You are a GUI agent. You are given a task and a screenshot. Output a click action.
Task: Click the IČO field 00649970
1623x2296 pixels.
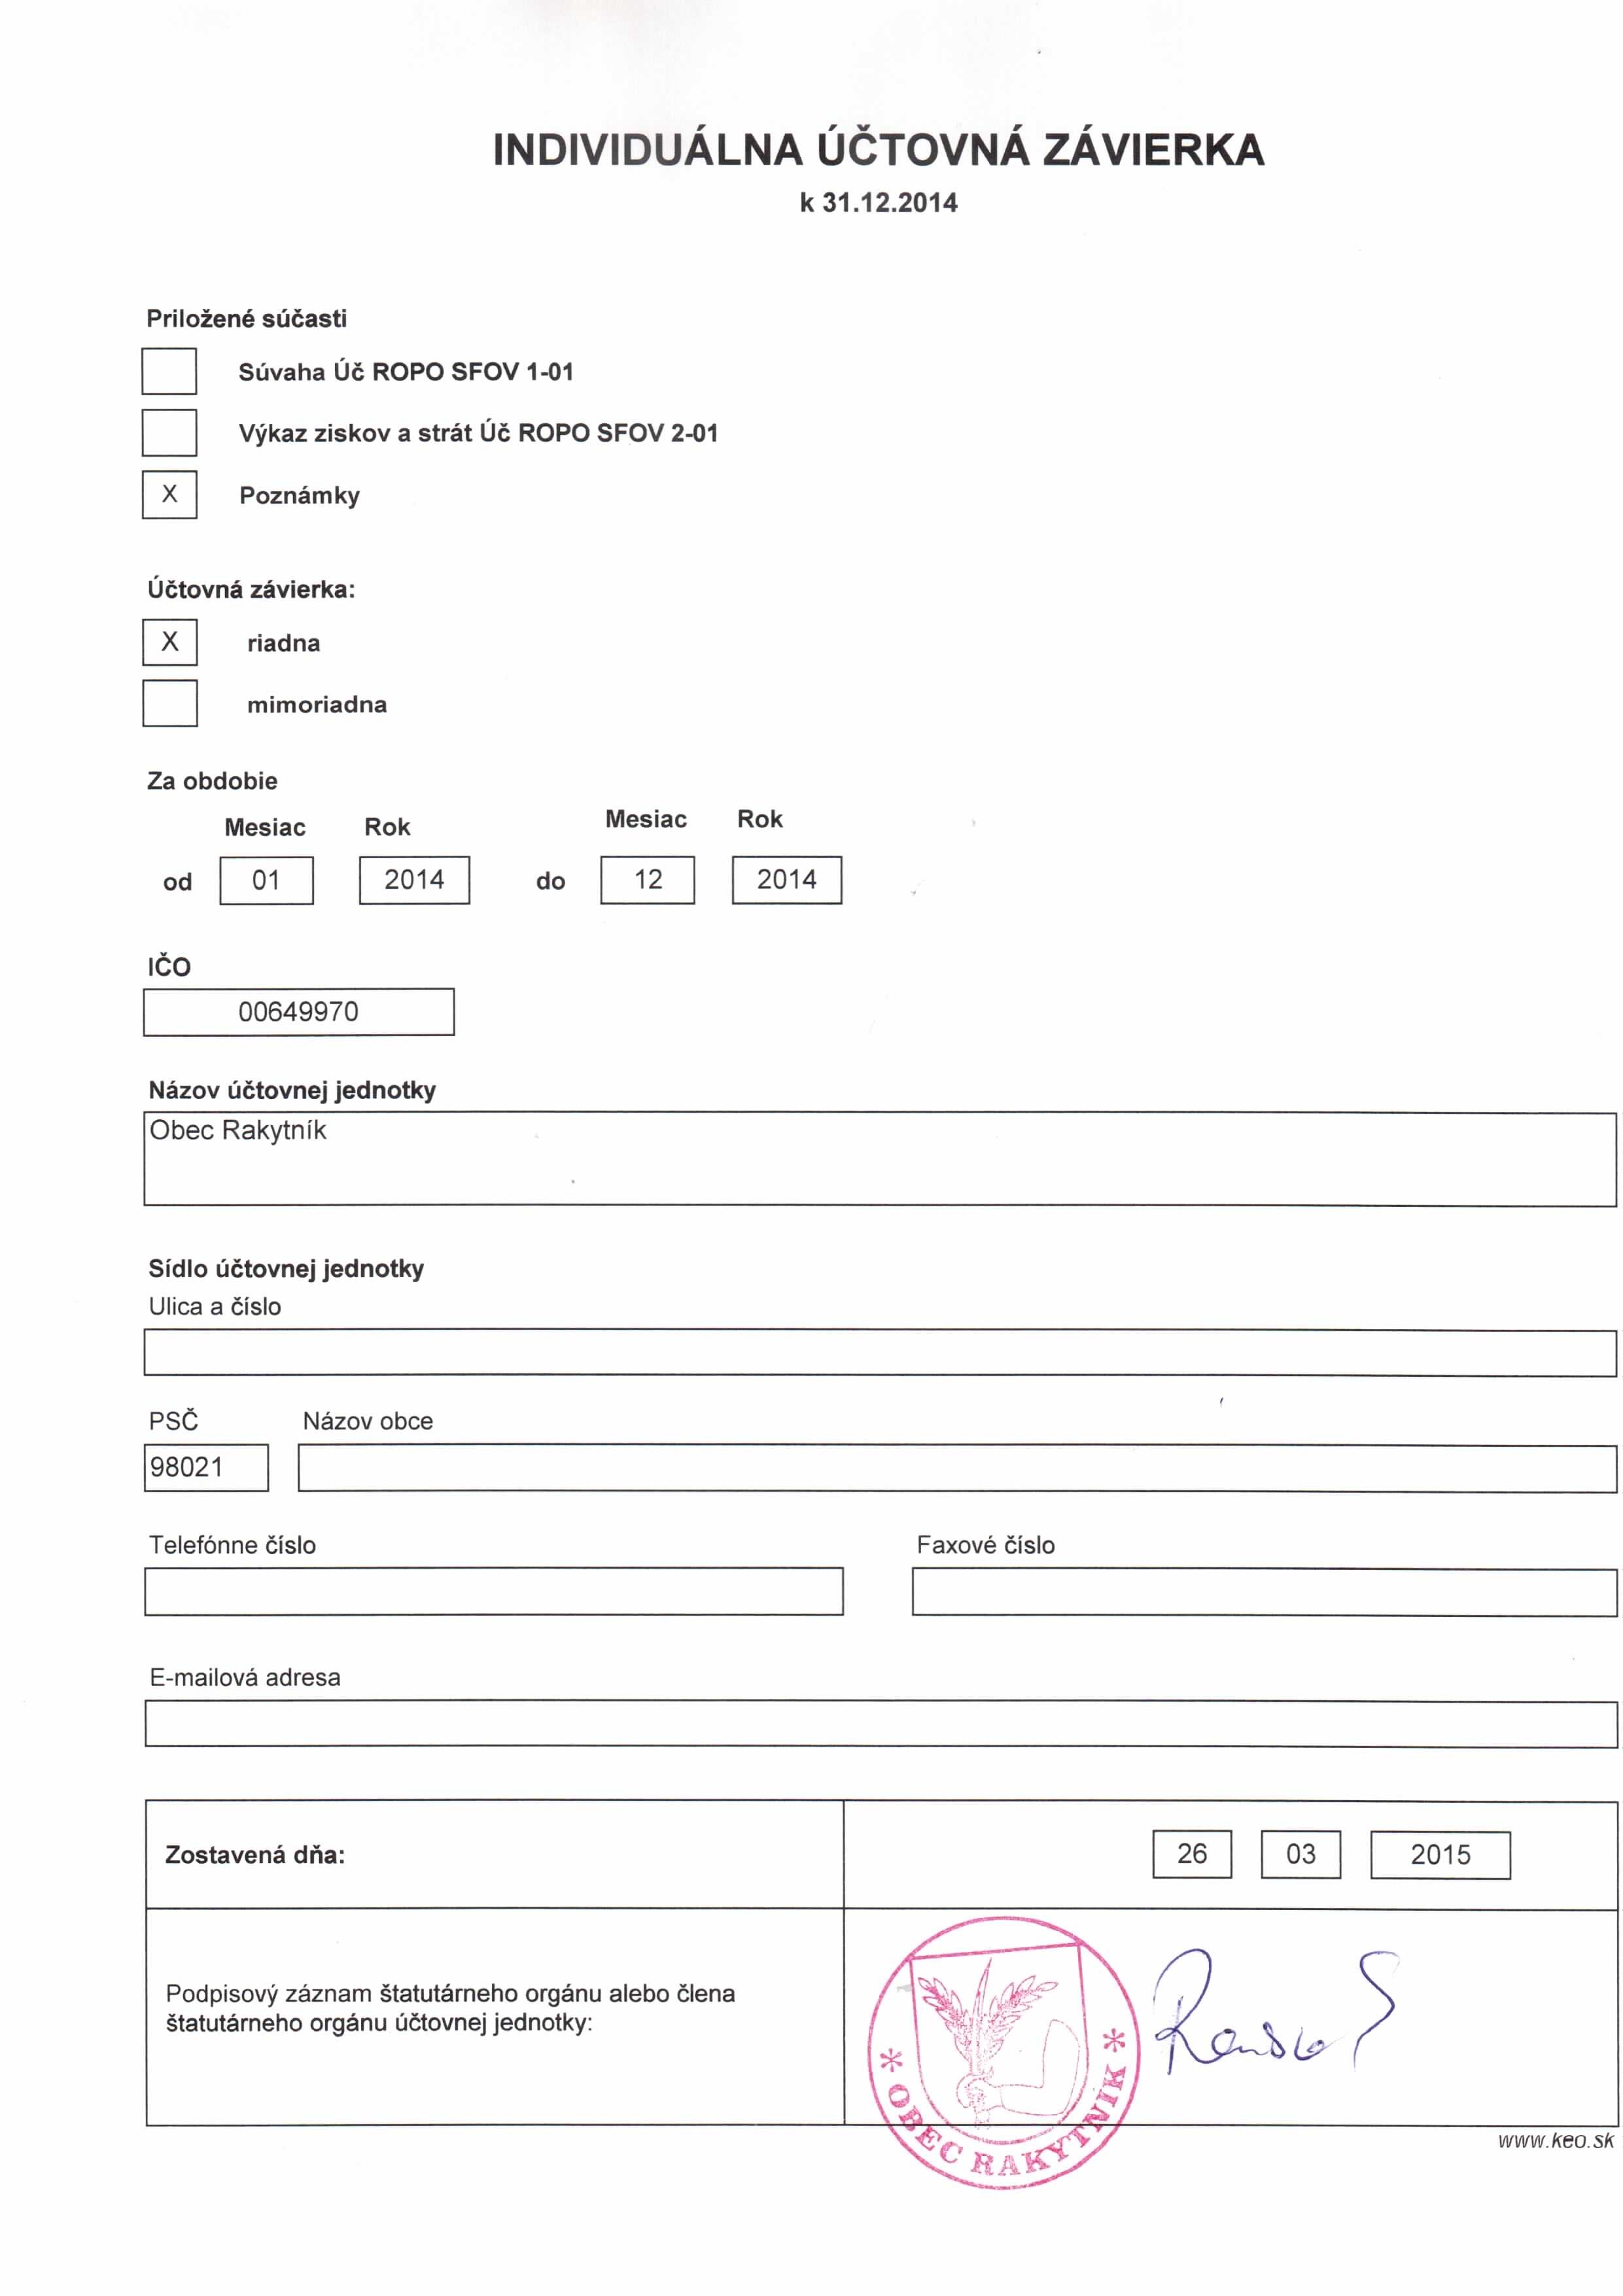pyautogui.click(x=298, y=1012)
